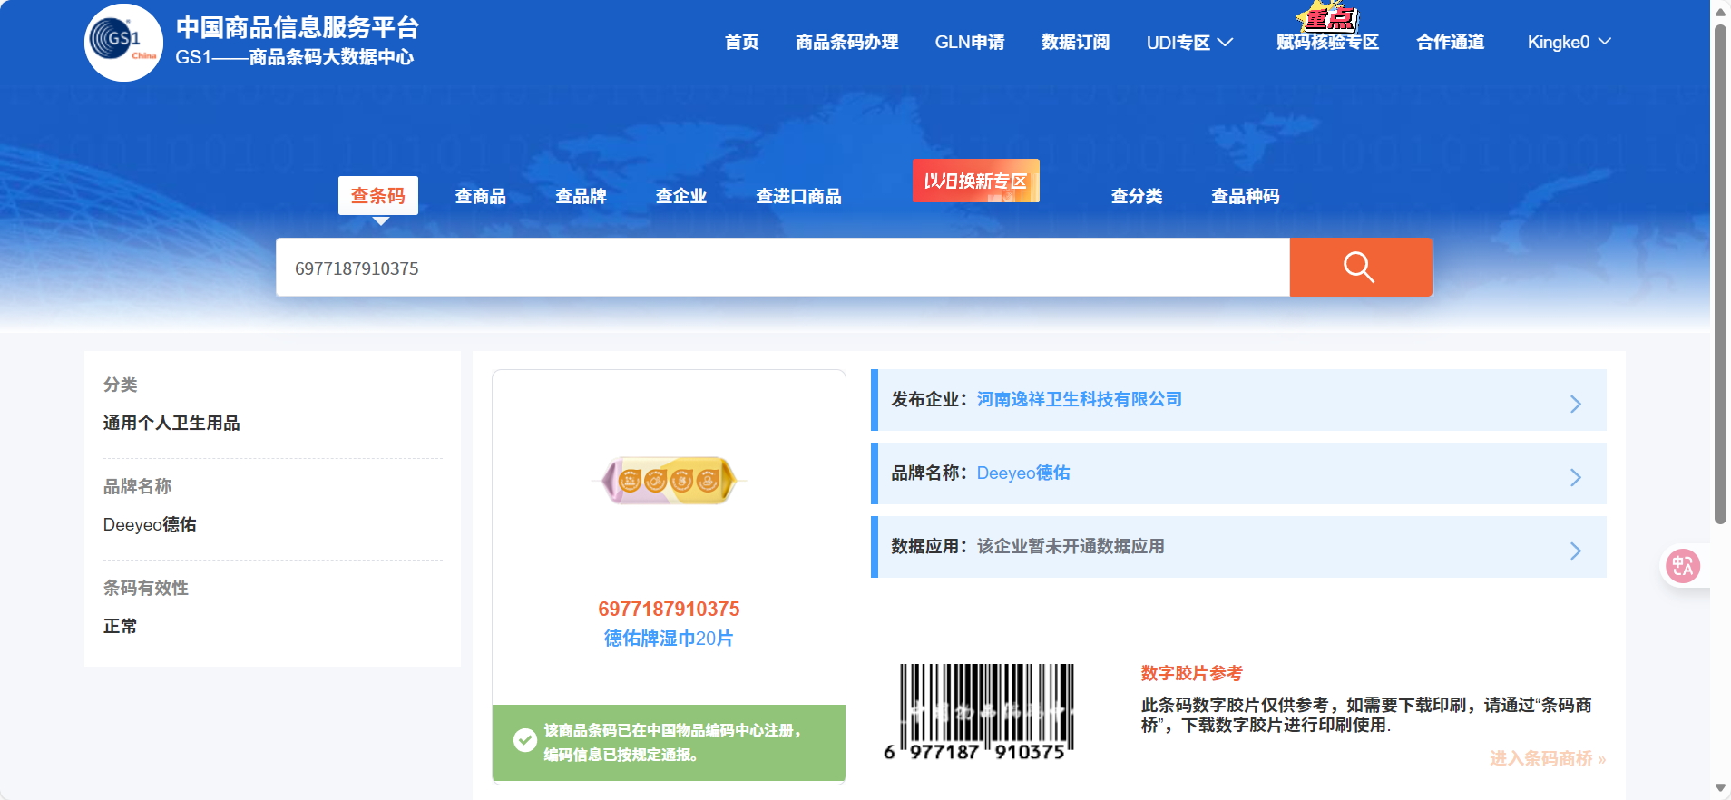The image size is (1731, 800).
Task: Click the barcode image 6977187910375
Action: pos(979,712)
